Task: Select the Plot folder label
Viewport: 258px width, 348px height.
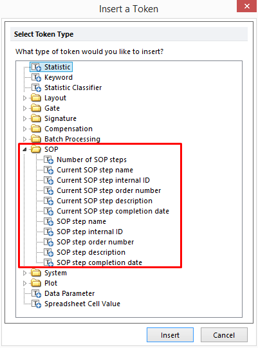Action: point(51,283)
